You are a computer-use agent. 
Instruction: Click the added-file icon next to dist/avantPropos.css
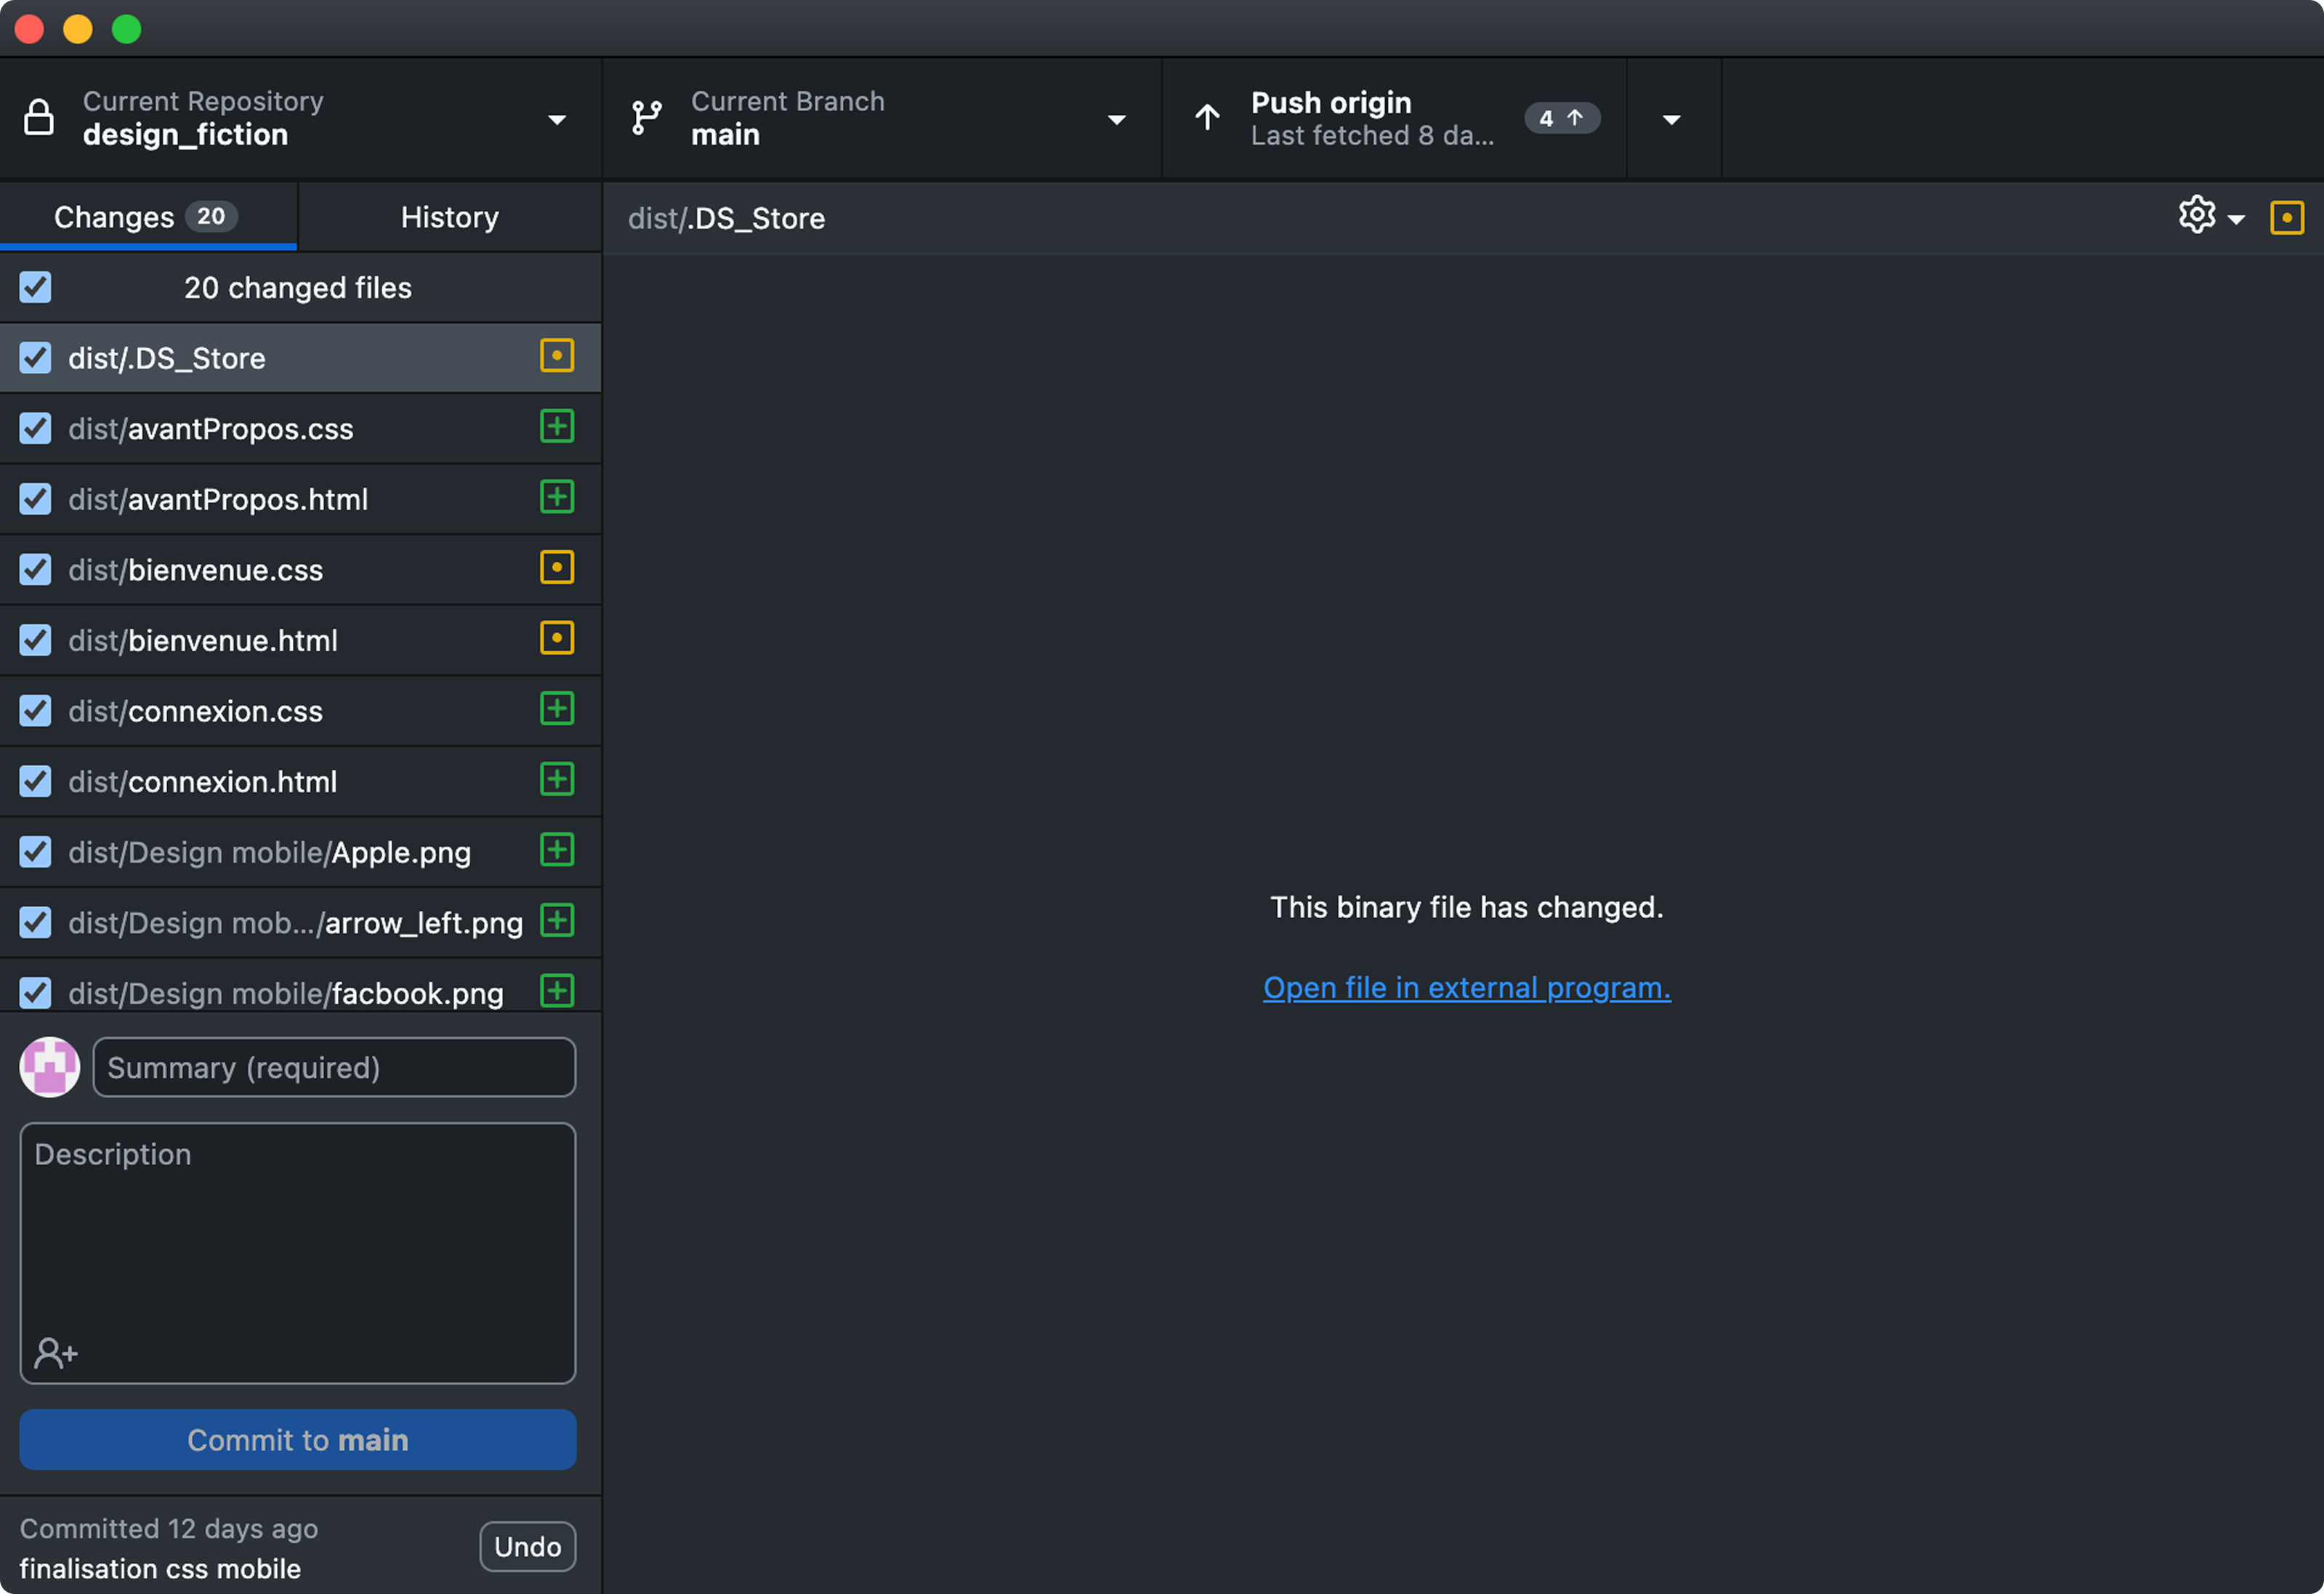tap(557, 427)
